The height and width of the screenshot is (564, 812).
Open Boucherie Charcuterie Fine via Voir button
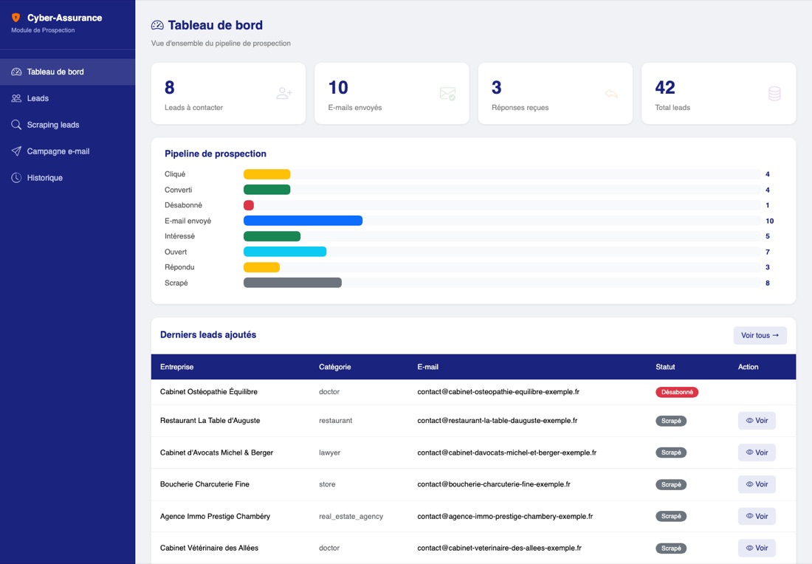[757, 484]
